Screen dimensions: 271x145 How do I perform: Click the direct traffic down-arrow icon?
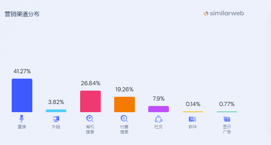click(x=22, y=119)
